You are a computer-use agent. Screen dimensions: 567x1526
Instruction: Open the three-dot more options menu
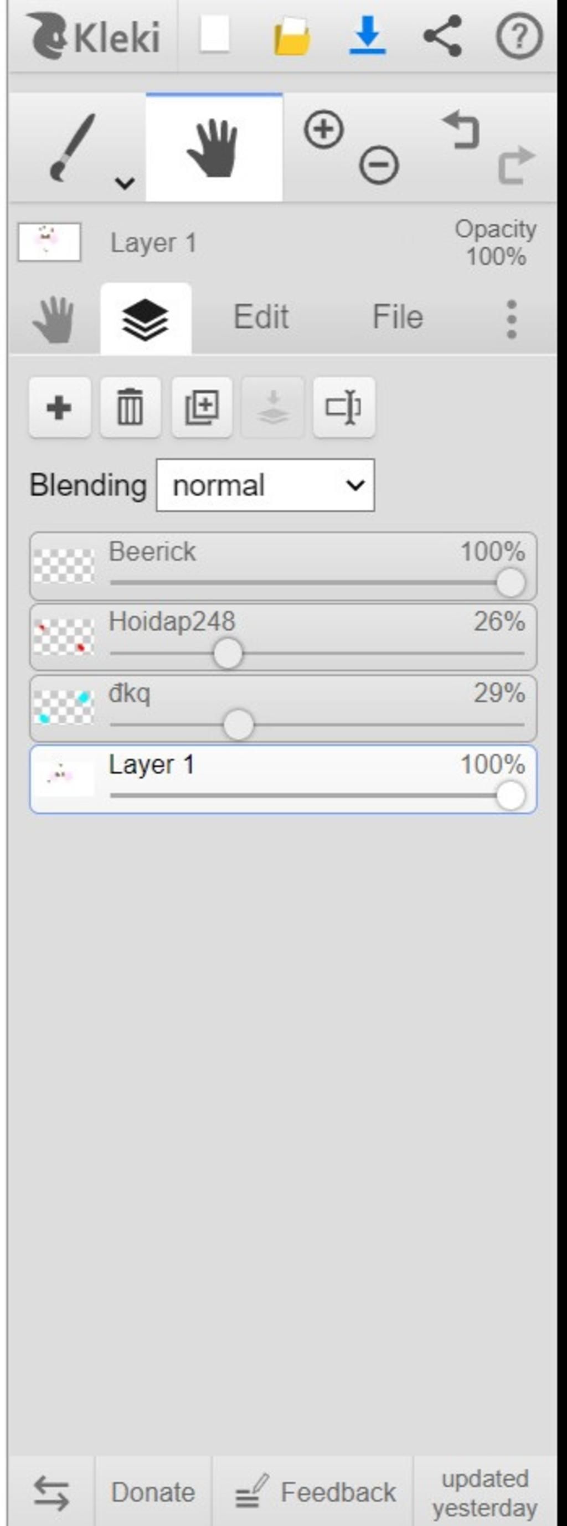point(511,319)
